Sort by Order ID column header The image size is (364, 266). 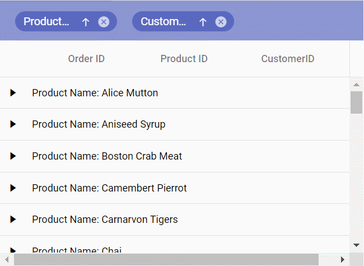[x=86, y=59]
